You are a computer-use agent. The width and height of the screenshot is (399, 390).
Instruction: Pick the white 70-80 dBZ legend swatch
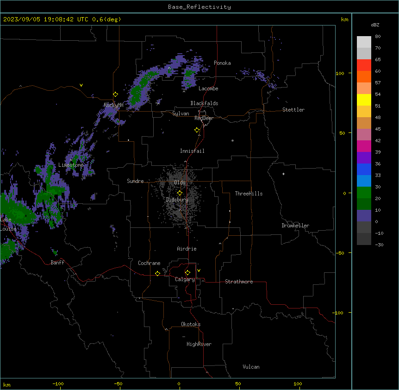coord(364,42)
